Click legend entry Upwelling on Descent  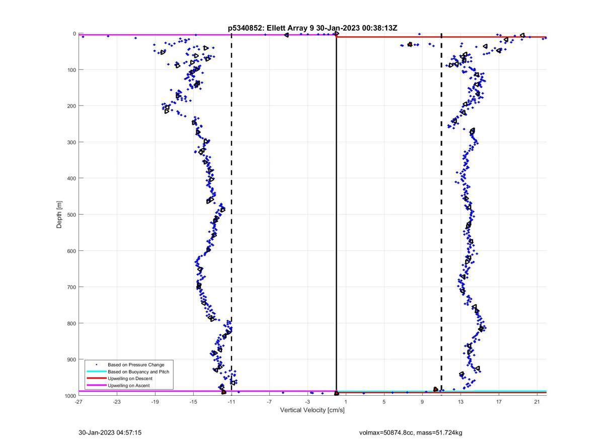tap(130, 379)
